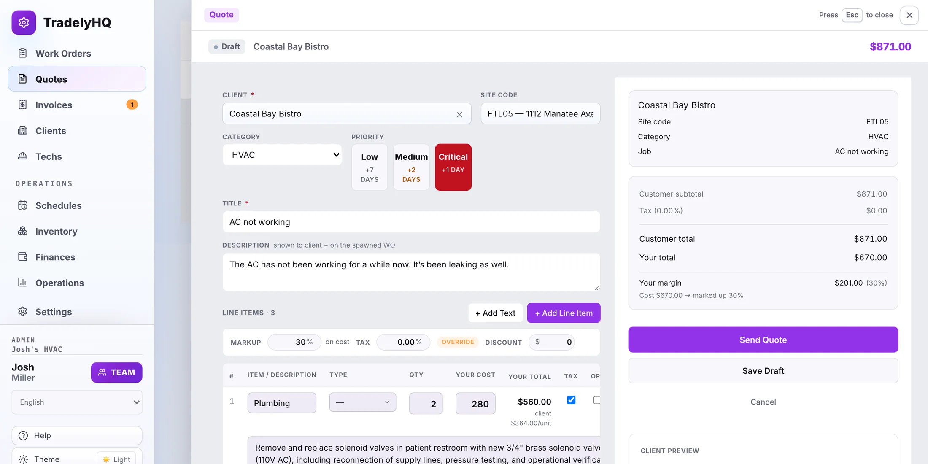Screen dimensions: 928x464
Task: Open the English language dropdown
Action: 77,402
